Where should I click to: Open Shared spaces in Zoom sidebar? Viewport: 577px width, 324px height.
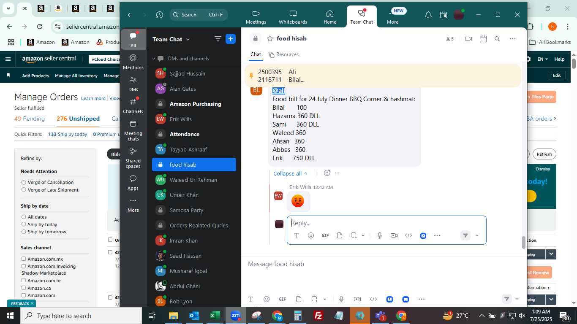pyautogui.click(x=133, y=158)
